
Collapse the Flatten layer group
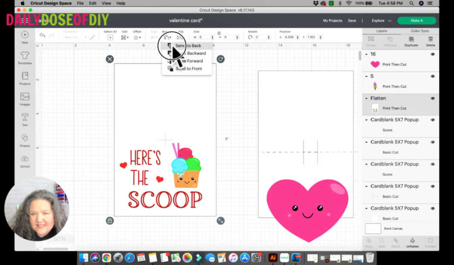pos(367,98)
